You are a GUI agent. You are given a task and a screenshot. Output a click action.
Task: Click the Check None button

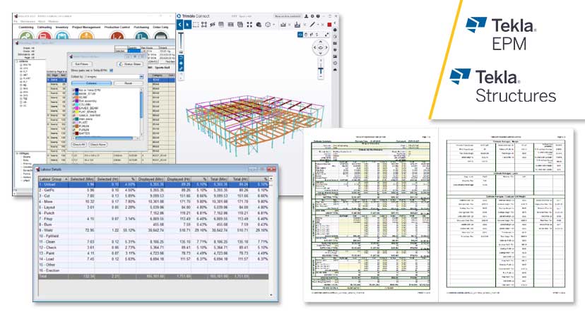click(98, 145)
